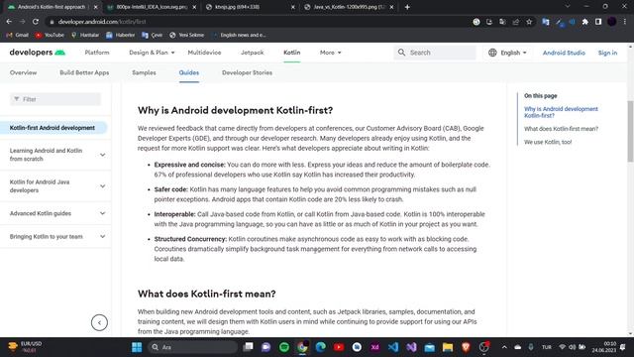This screenshot has height=357, width=634.
Task: Click the Sign in link
Action: tap(607, 53)
